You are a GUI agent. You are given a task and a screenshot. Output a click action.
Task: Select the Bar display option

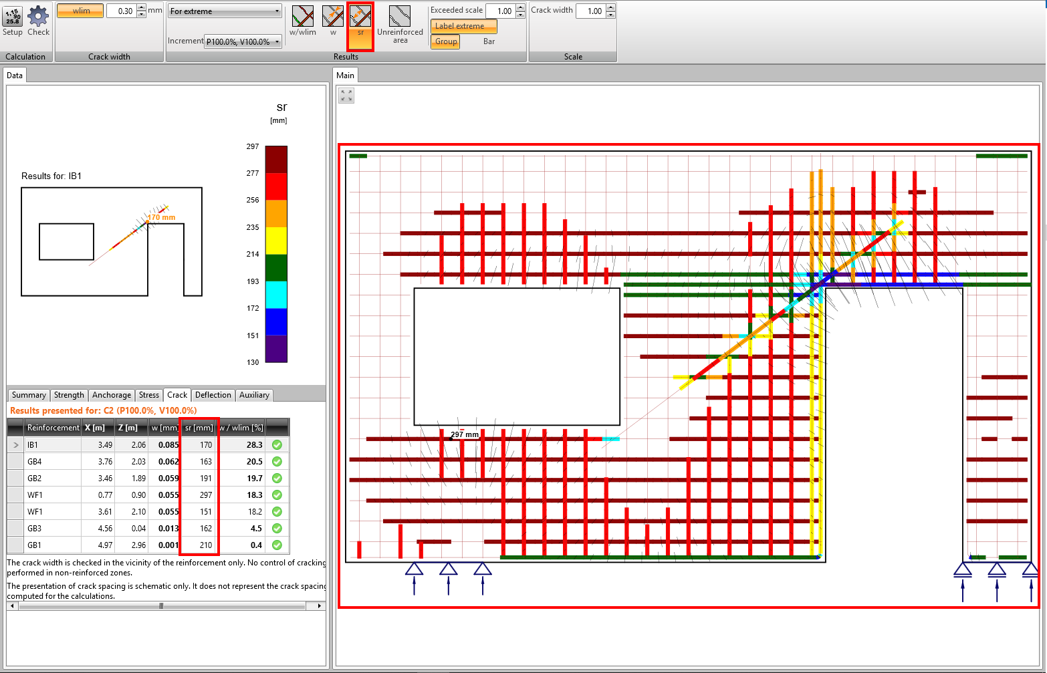489,41
